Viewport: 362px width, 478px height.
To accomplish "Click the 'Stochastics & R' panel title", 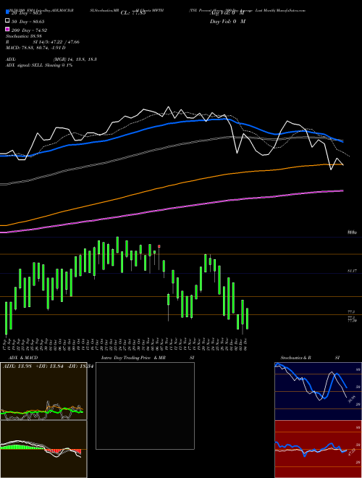I will tap(295, 358).
